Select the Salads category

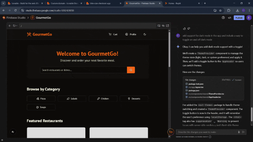click(x=72, y=99)
